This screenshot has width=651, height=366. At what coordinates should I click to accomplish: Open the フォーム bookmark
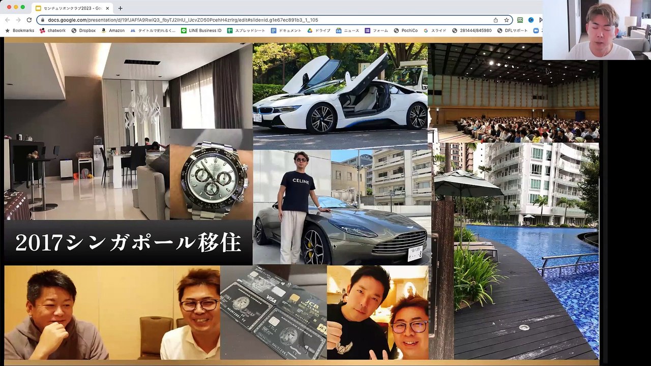376,30
